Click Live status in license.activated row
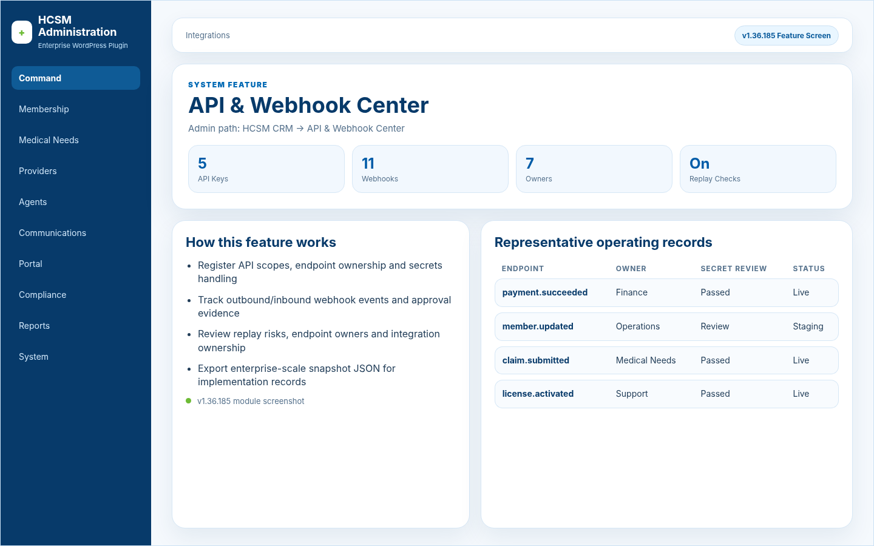874x546 pixels. pyautogui.click(x=801, y=394)
